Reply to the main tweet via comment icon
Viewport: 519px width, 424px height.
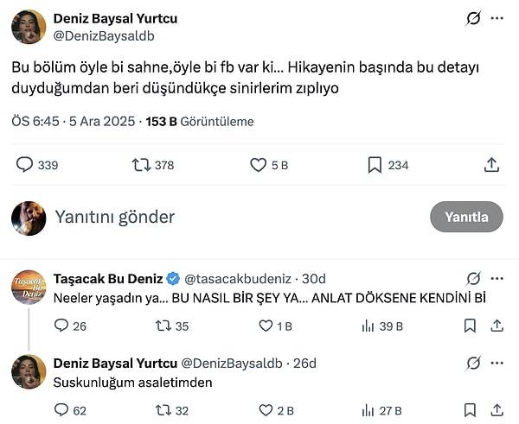pyautogui.click(x=25, y=164)
